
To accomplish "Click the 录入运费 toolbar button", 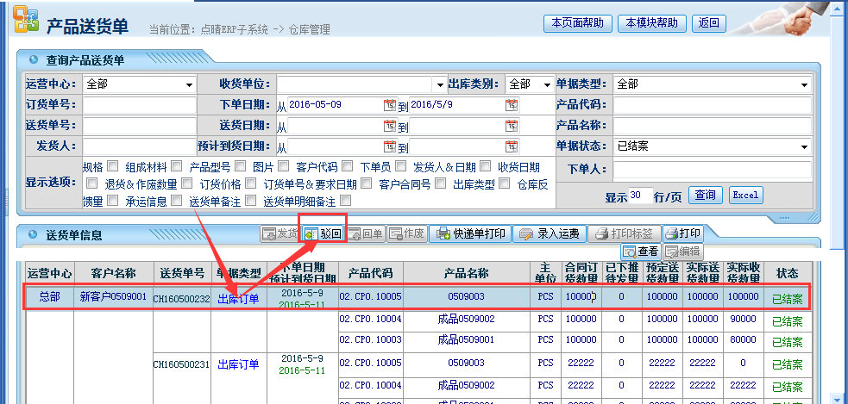I will (548, 233).
